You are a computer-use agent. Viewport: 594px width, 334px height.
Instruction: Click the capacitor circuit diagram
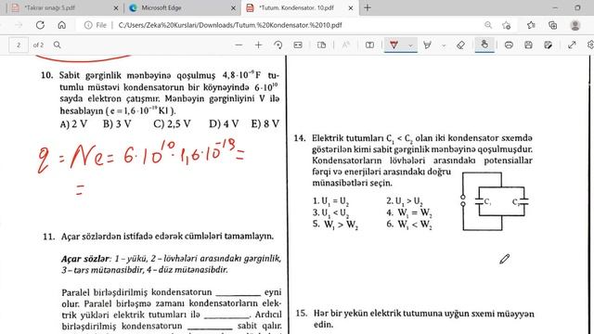point(495,201)
